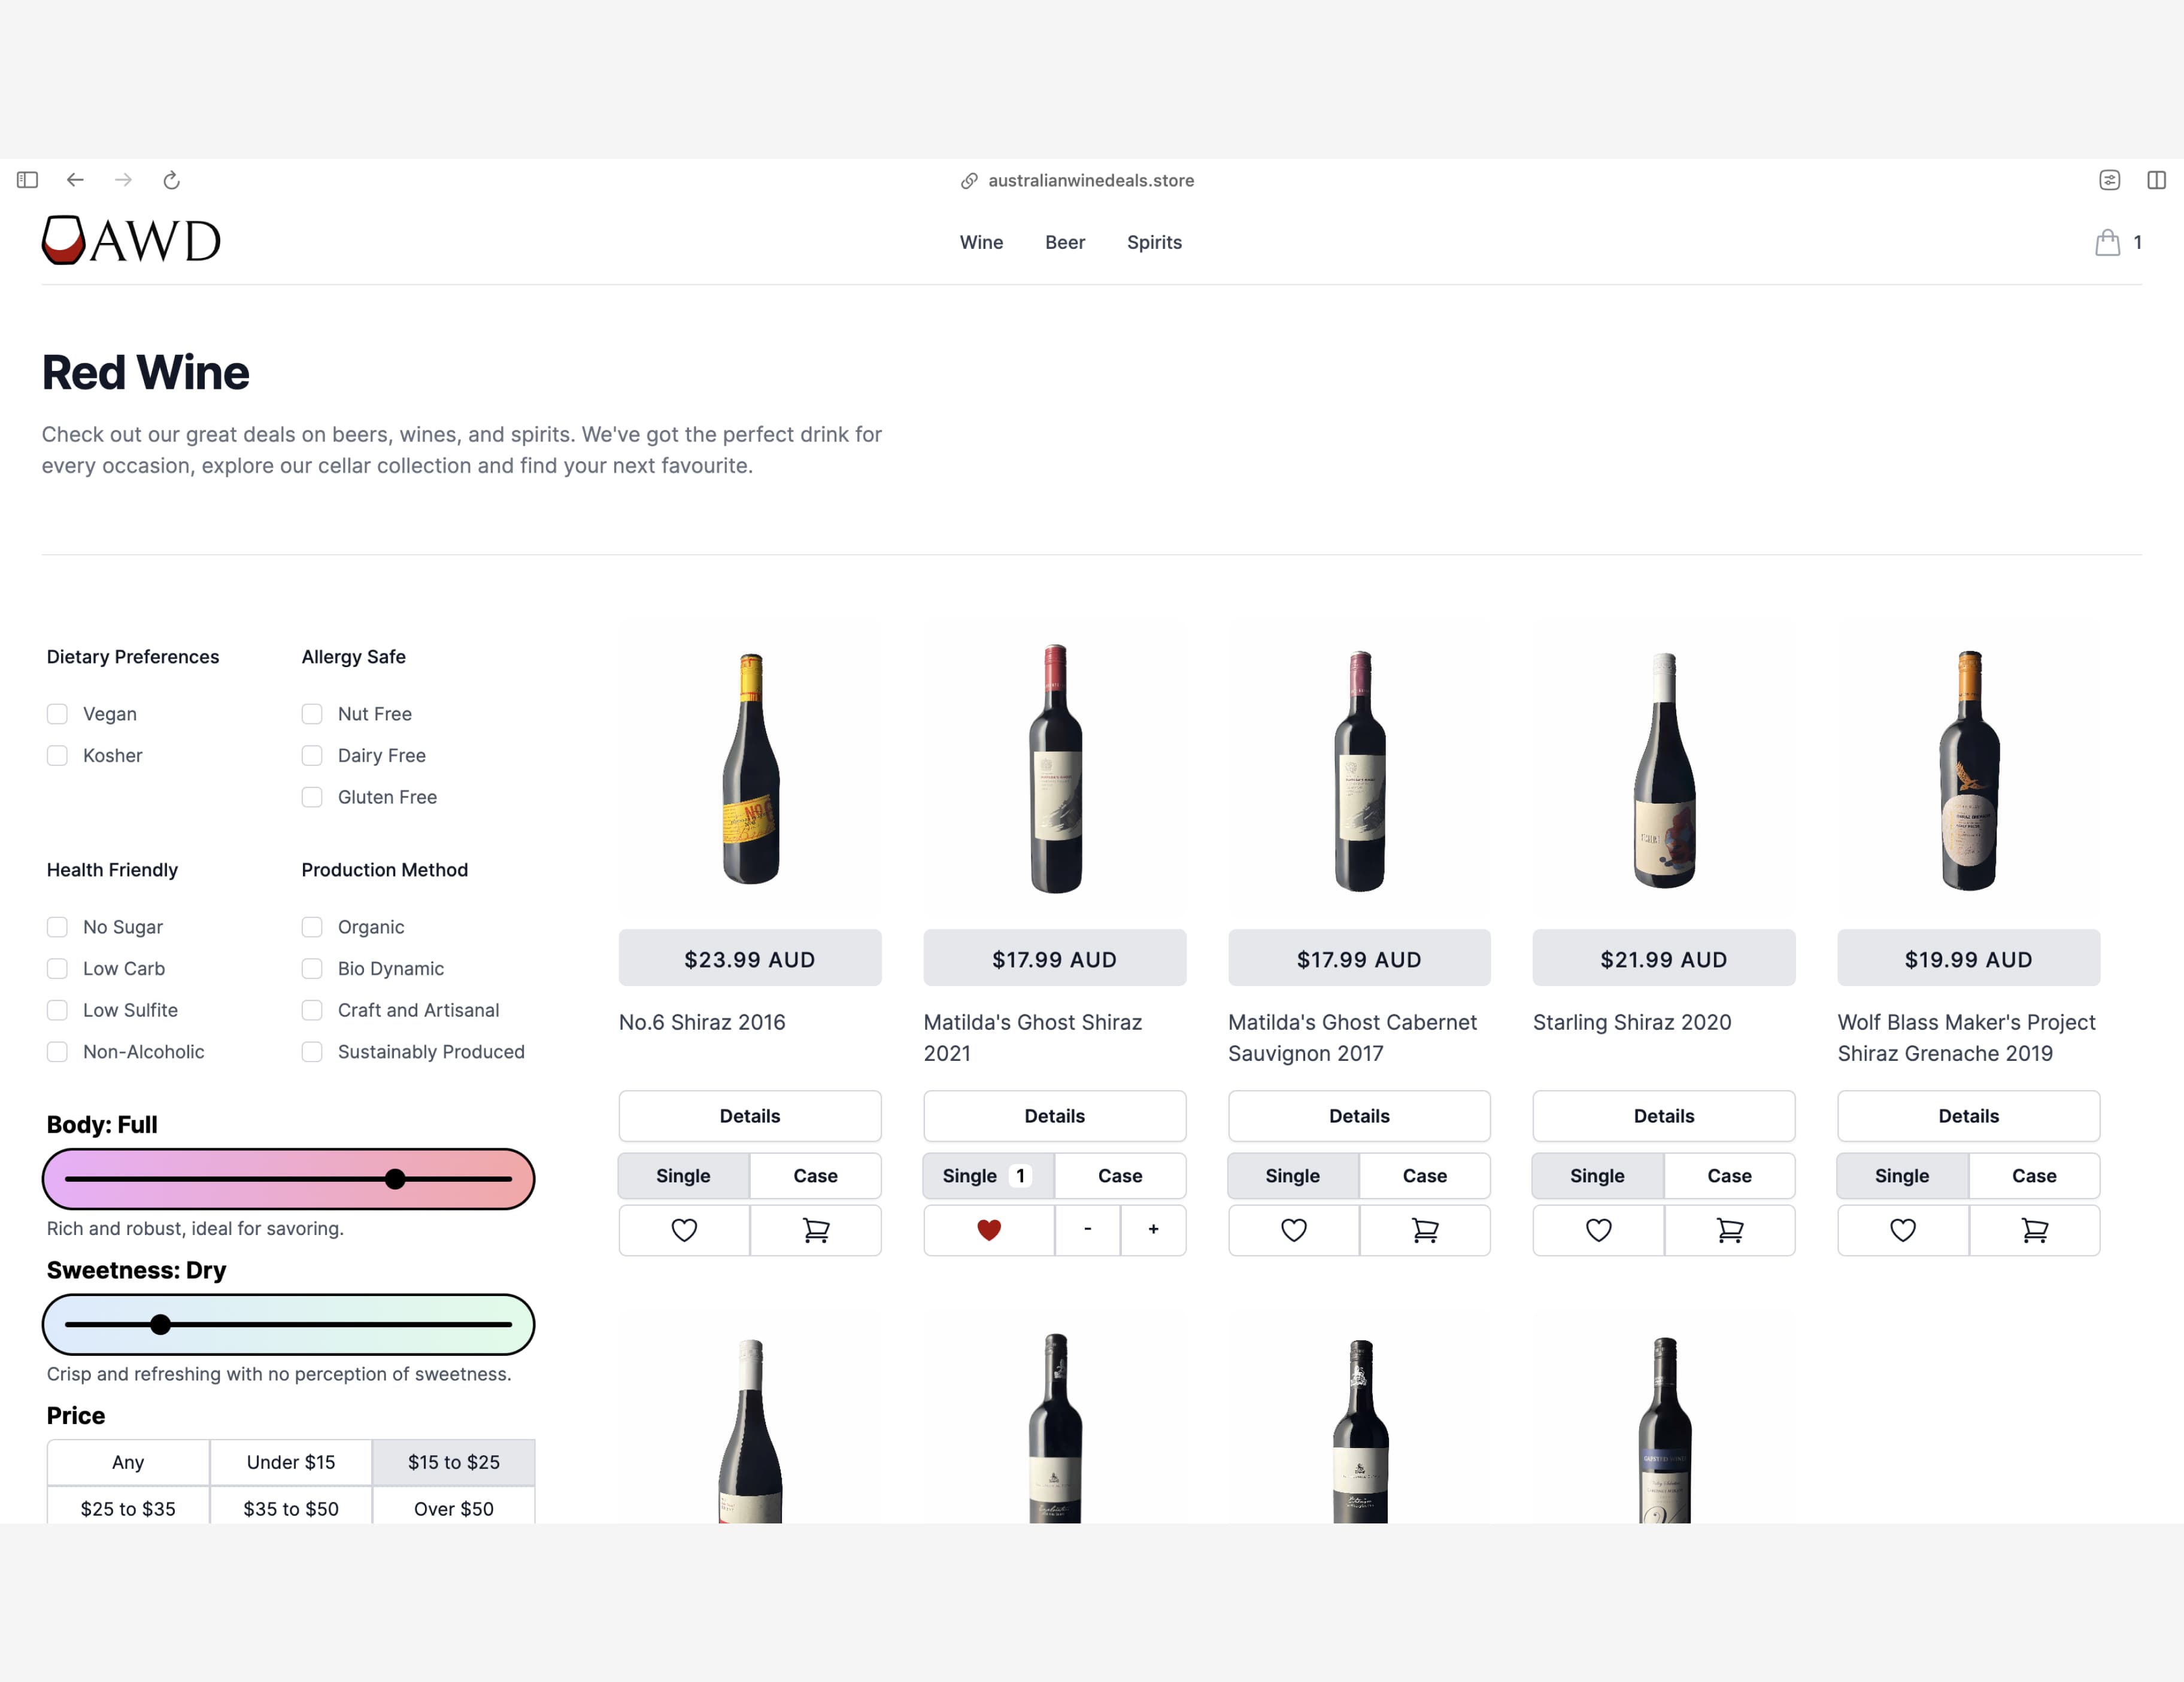Check the Non-Alcoholic checkbox

(x=57, y=1051)
